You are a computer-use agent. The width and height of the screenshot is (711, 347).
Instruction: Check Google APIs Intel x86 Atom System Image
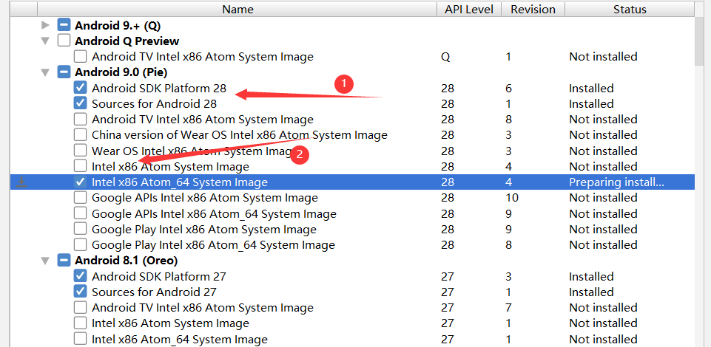click(x=80, y=198)
